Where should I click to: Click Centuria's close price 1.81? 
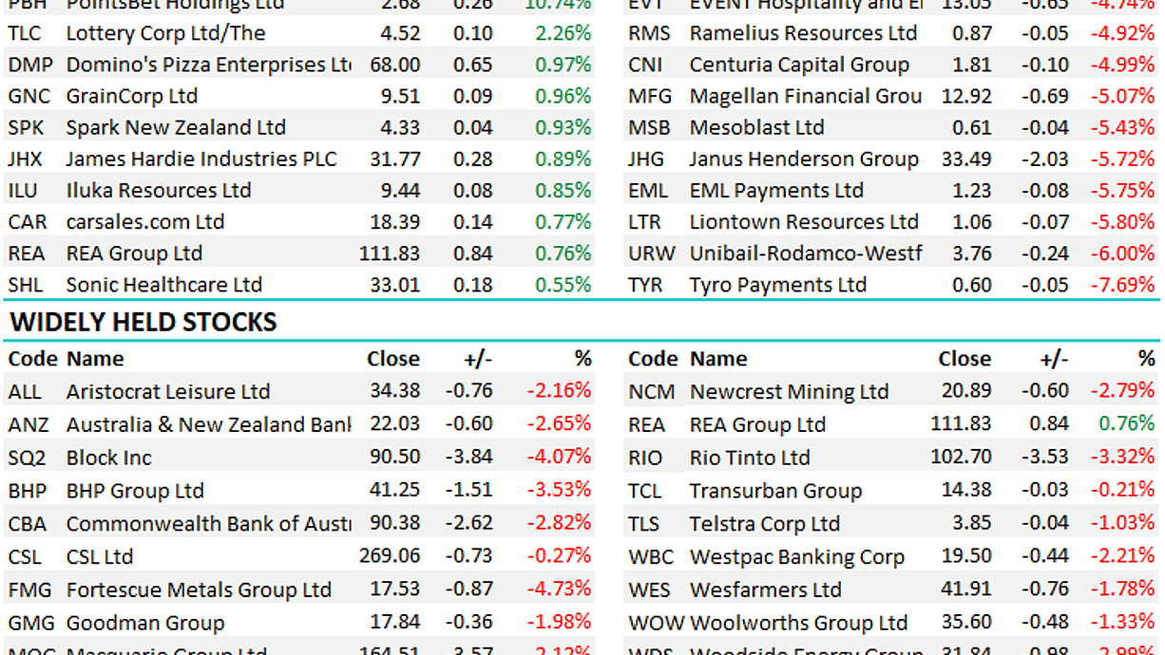coord(972,65)
